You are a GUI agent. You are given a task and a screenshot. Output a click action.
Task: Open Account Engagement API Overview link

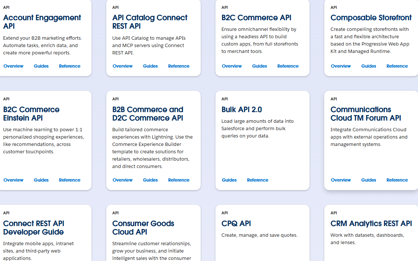coord(13,66)
